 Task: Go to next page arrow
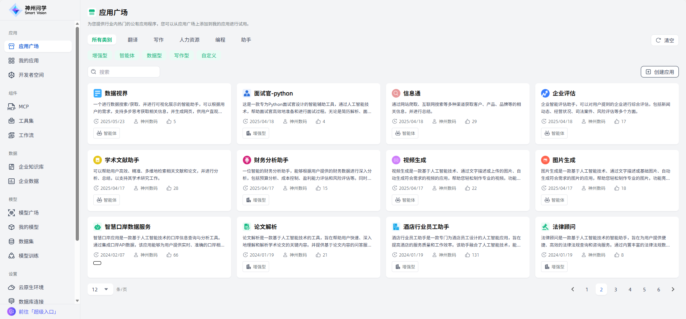(x=673, y=290)
